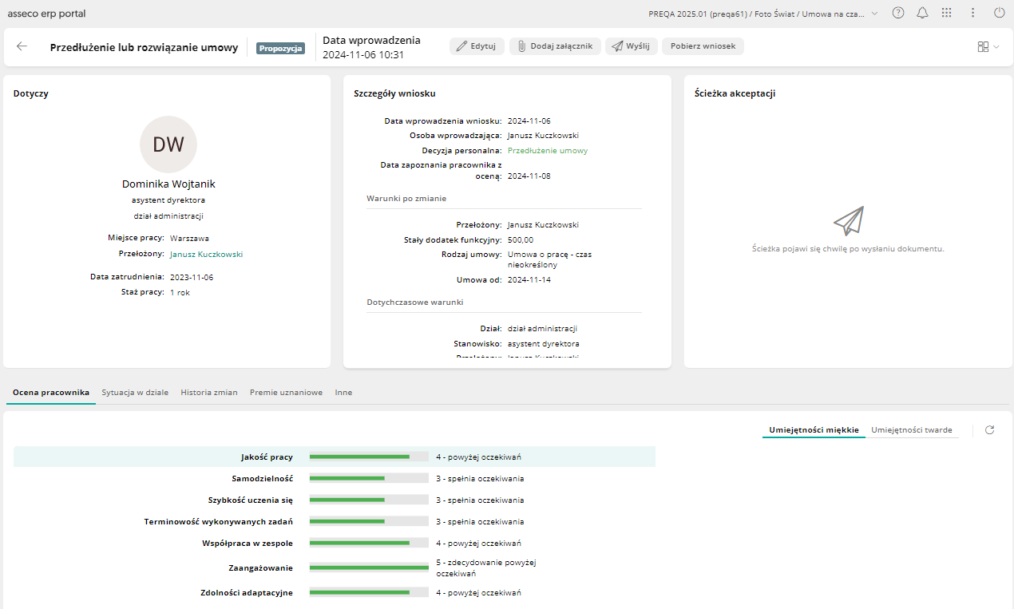This screenshot has height=609, width=1014.
Task: Switch to Premie uznaniowe tab
Action: click(286, 393)
